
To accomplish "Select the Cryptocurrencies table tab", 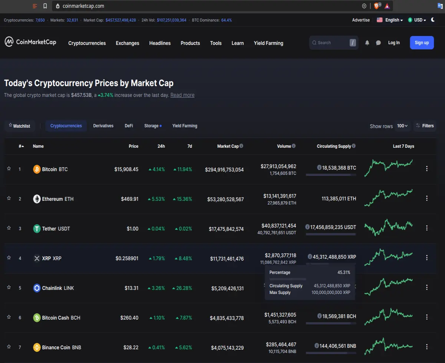I will click(x=66, y=126).
